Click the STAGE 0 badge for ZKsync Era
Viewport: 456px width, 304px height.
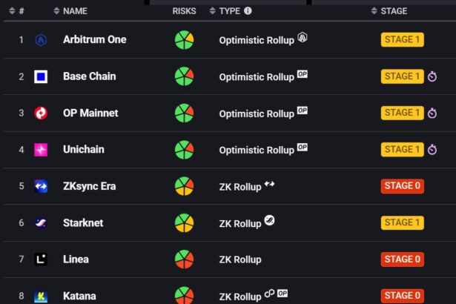click(x=402, y=186)
